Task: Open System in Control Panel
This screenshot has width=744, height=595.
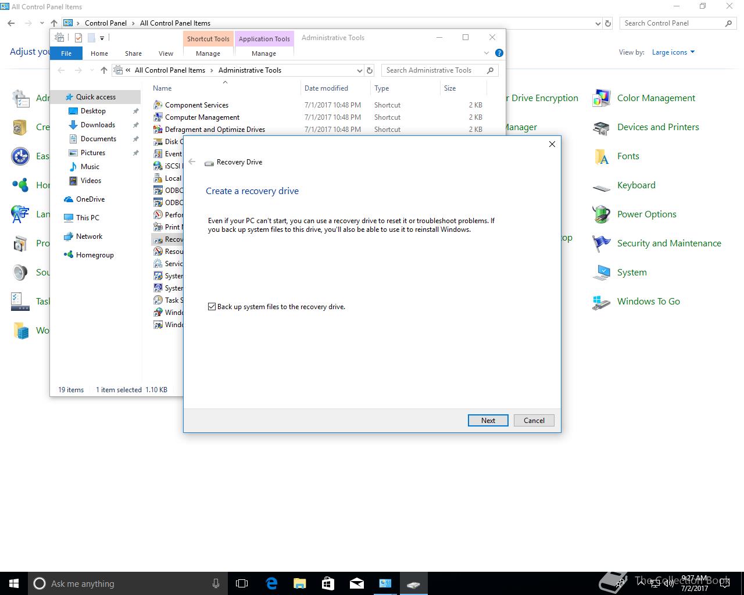Action: (x=632, y=273)
